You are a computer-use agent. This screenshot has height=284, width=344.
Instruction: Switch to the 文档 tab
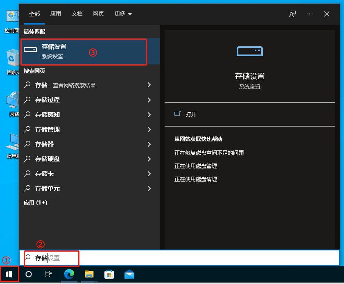[x=77, y=14]
